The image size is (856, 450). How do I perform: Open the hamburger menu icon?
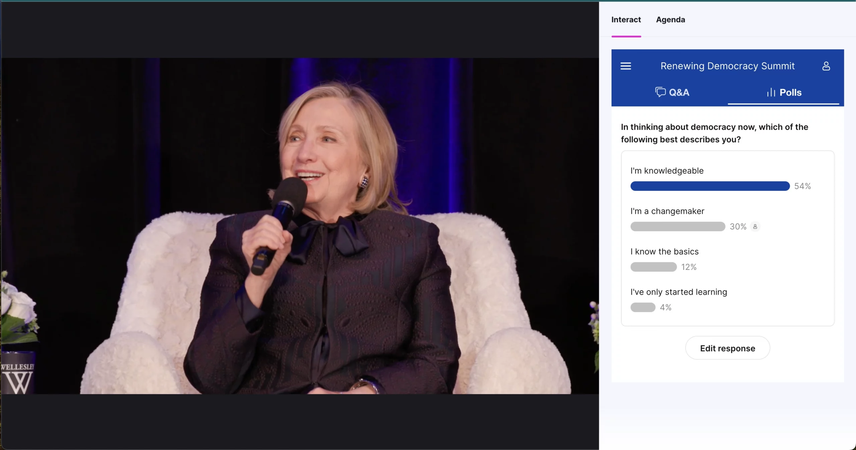[x=626, y=66]
